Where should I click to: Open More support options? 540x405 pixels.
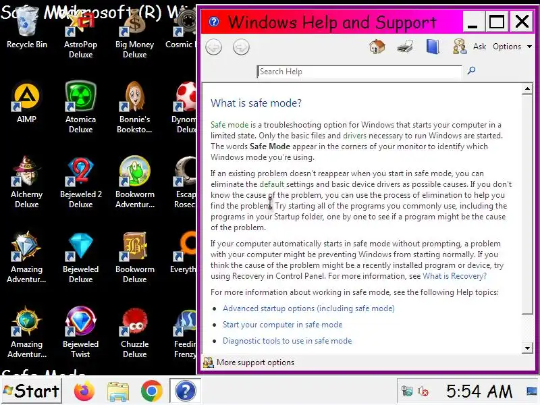(x=249, y=362)
